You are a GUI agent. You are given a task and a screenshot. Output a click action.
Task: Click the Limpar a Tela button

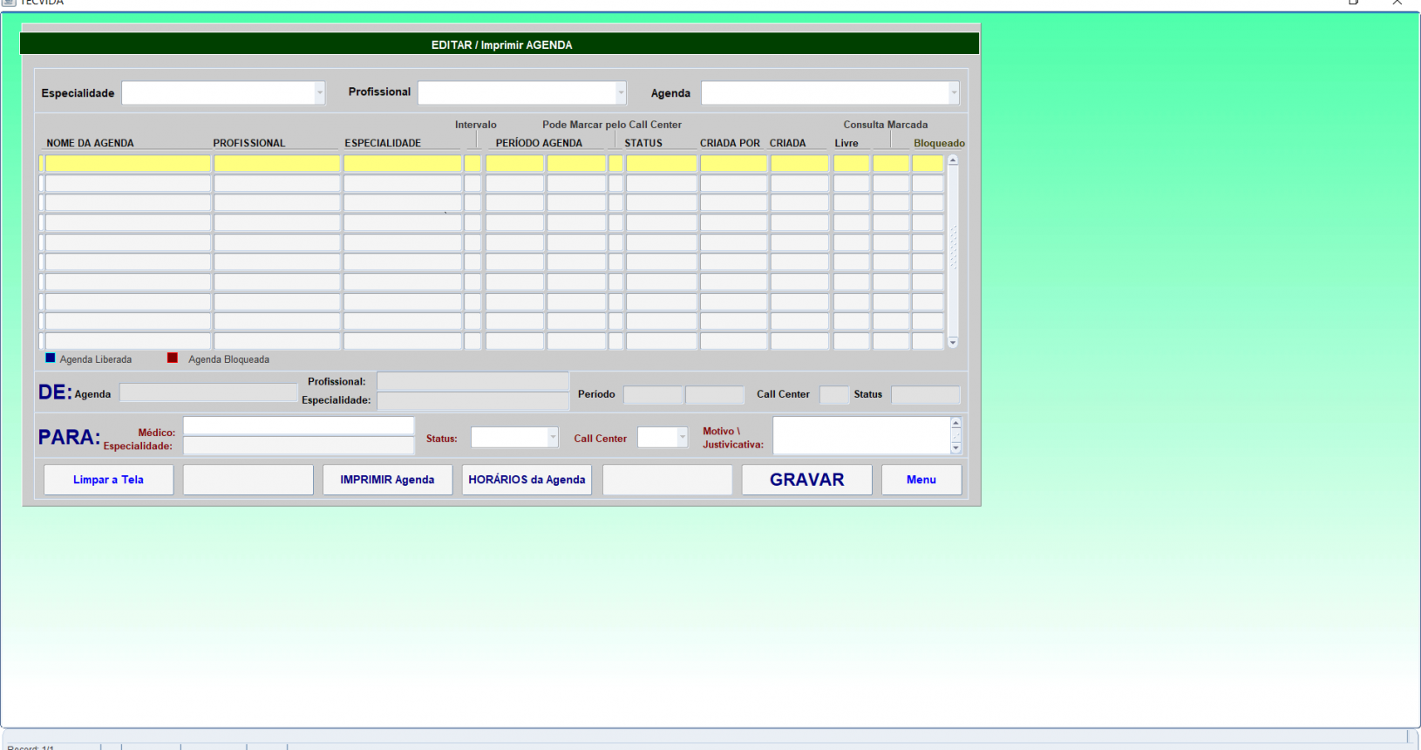tap(109, 480)
